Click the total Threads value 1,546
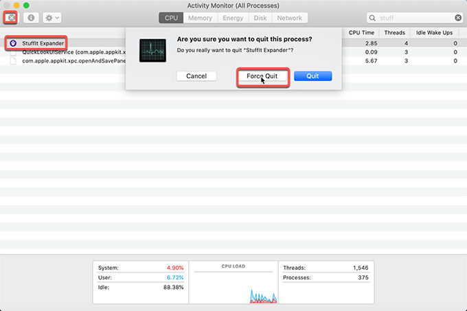This screenshot has height=311, width=467. click(361, 268)
